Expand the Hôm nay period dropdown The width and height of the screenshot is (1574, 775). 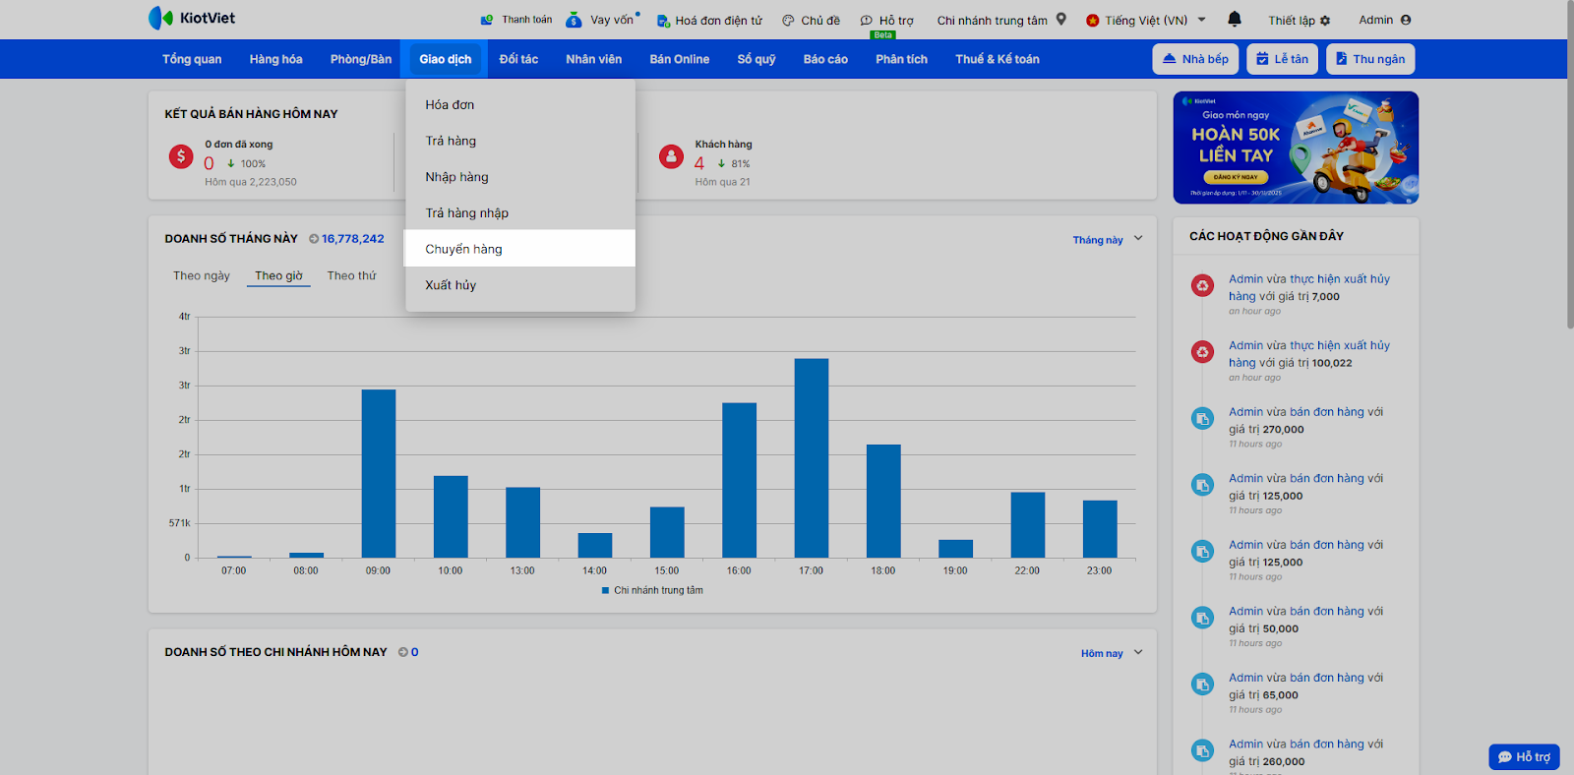pyautogui.click(x=1112, y=653)
